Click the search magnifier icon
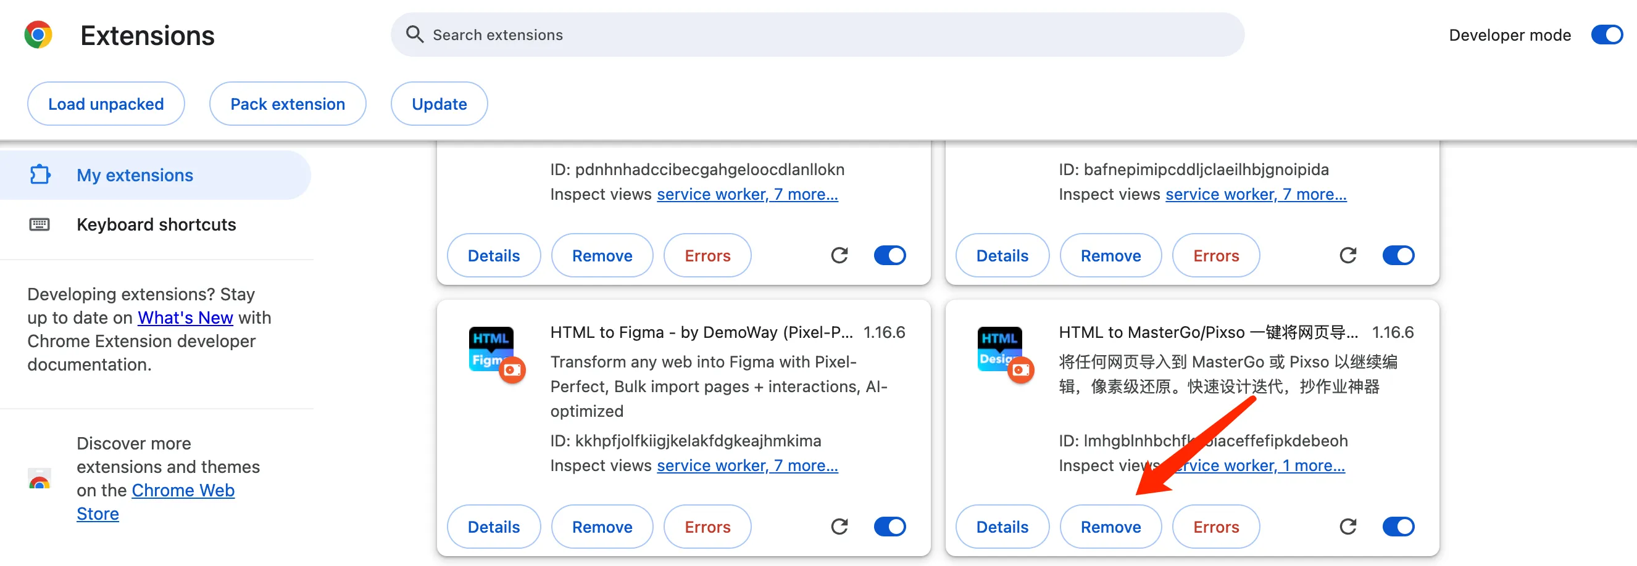The width and height of the screenshot is (1637, 566). pos(414,35)
